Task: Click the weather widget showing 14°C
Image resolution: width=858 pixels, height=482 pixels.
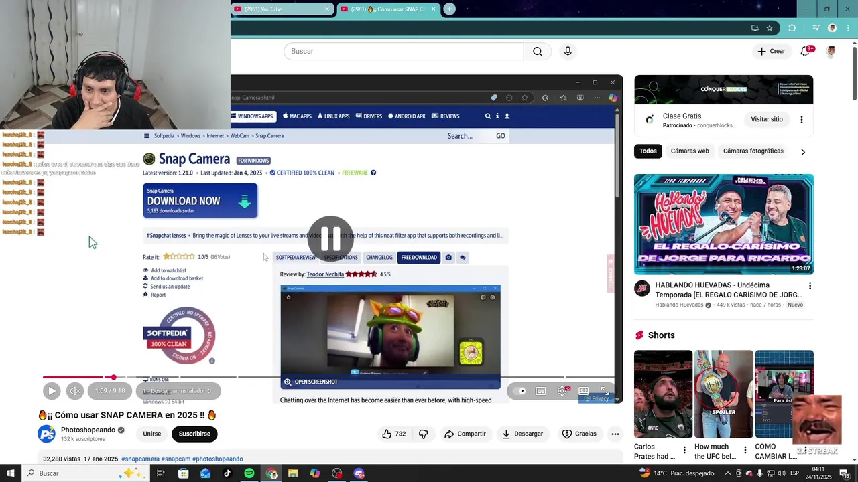Action: click(x=675, y=473)
